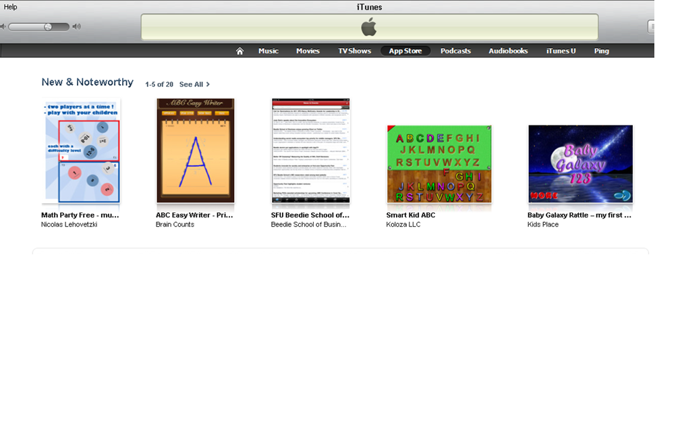Open Beedie School of Business developer link
680x425 pixels.
coord(309,225)
